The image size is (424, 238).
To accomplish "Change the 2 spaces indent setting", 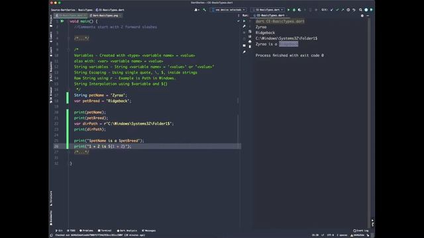I will [x=342, y=235].
